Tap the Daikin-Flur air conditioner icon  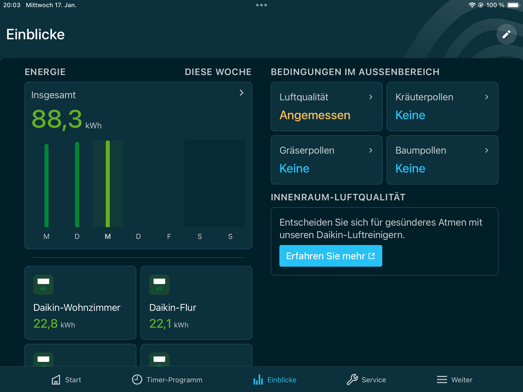click(x=159, y=285)
